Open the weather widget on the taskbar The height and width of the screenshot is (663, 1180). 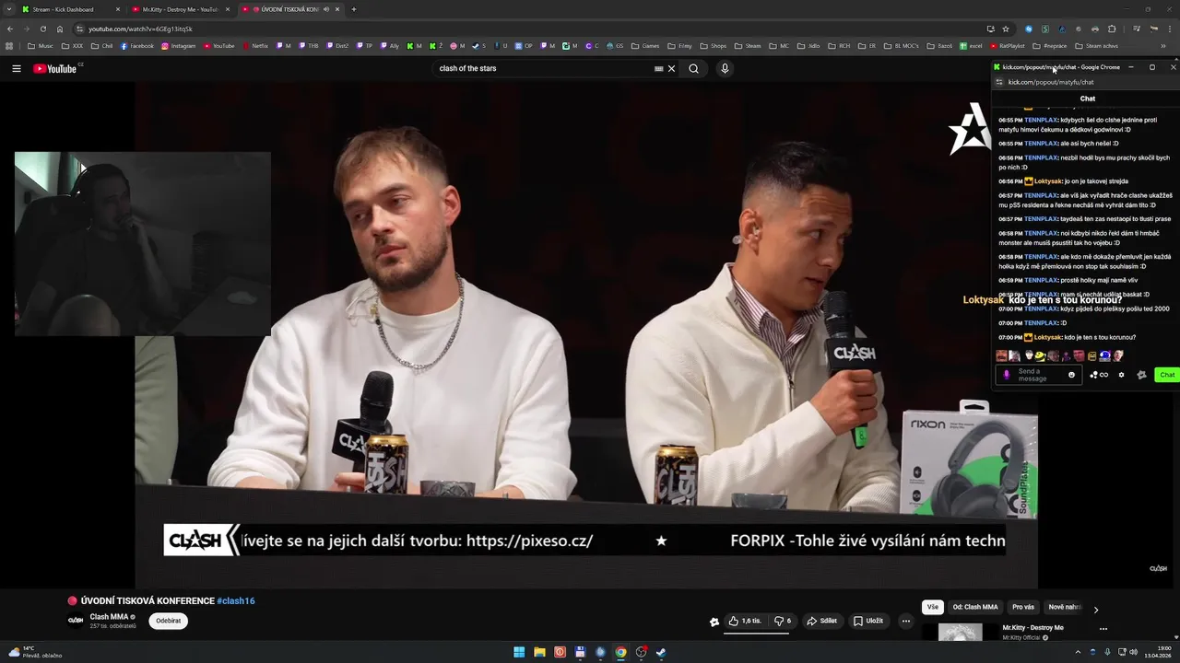tap(35, 652)
